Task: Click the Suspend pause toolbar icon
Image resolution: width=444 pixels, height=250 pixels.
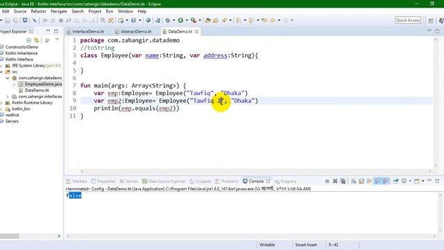Action: click(x=53, y=20)
